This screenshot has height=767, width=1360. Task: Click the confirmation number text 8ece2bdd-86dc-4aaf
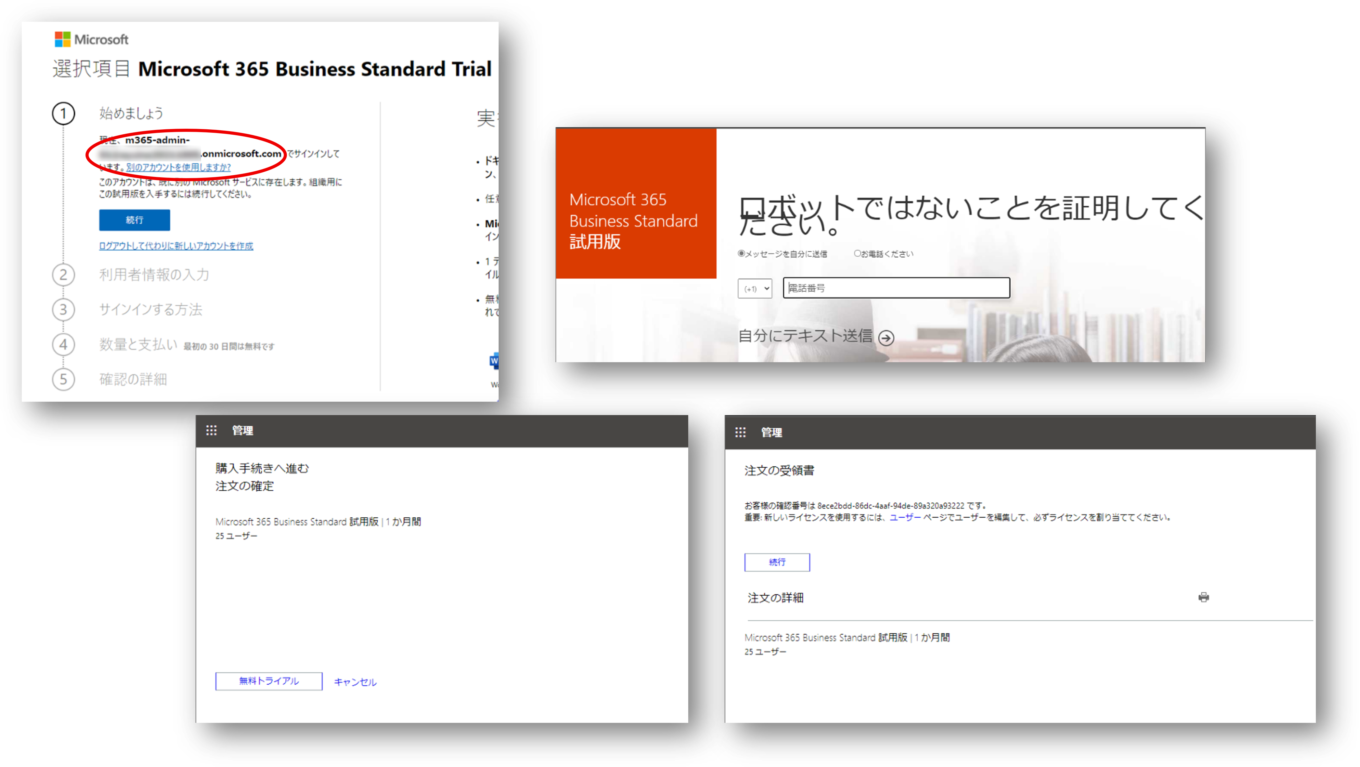[891, 506]
